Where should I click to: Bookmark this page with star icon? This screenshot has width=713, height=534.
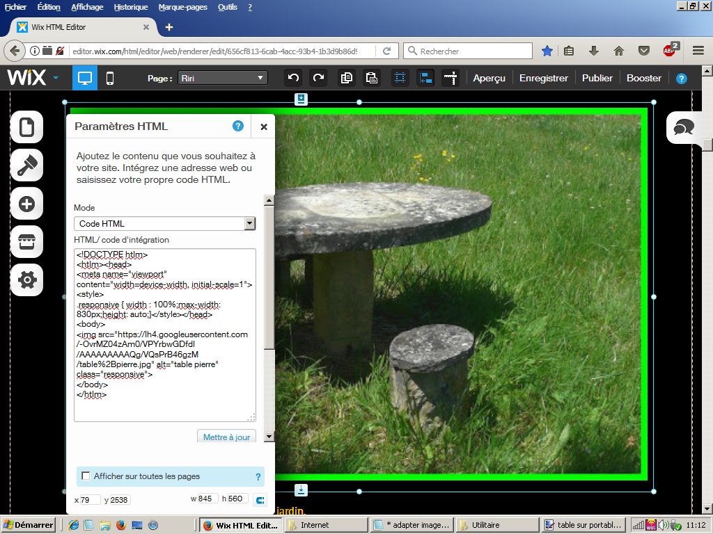(547, 51)
